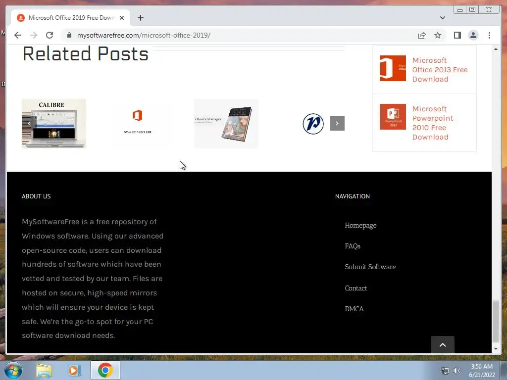Click the PowerPoint 2010 sidebar icon
Screen dimensions: 507x380
tap(393, 117)
